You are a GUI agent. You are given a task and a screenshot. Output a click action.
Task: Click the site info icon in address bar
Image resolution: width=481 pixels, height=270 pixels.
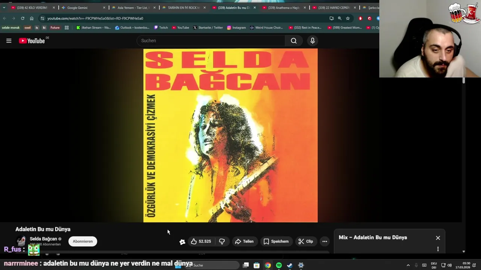point(42,18)
